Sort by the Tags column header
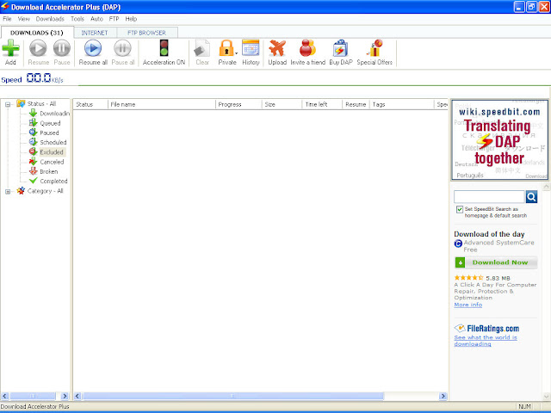Image resolution: width=551 pixels, height=413 pixels. tap(402, 104)
